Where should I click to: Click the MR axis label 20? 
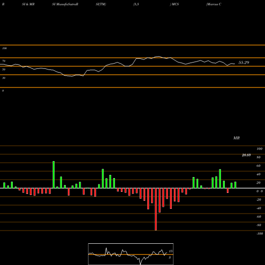(x=259, y=183)
